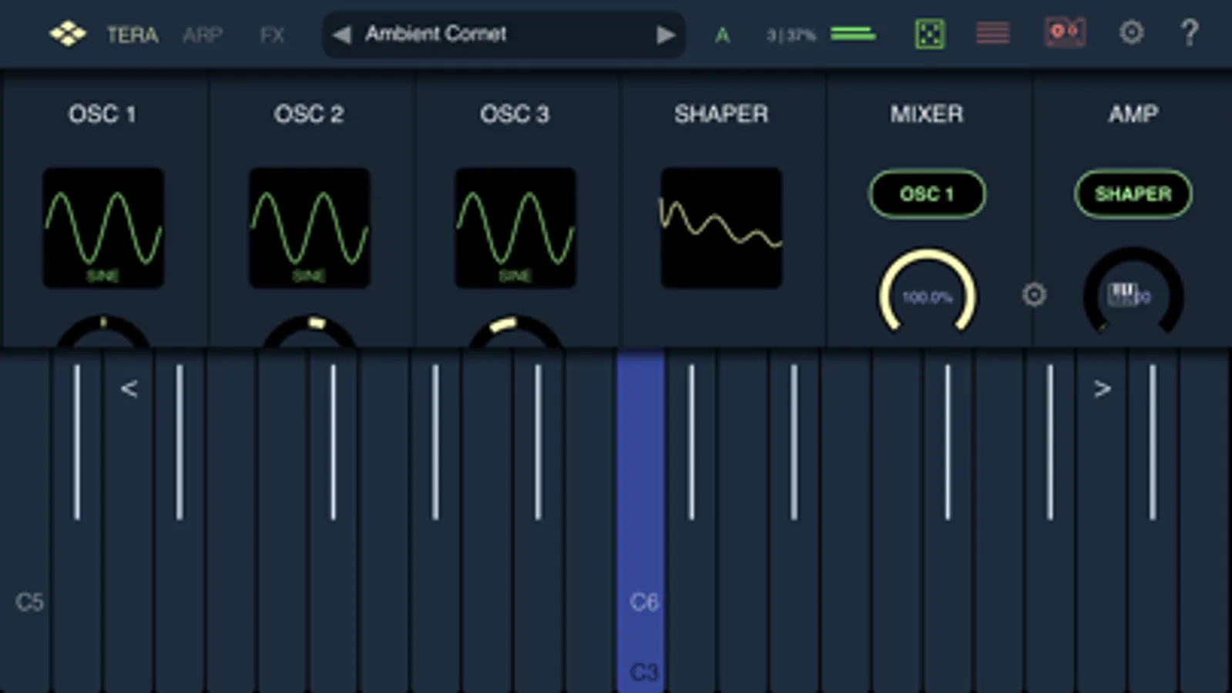Image resolution: width=1232 pixels, height=693 pixels.
Task: Shift keyboard up with > arrow
Action: click(1103, 389)
